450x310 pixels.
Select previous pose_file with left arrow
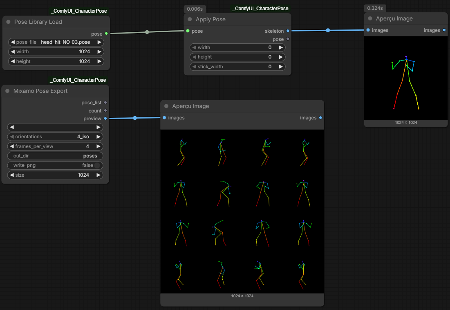click(x=13, y=42)
